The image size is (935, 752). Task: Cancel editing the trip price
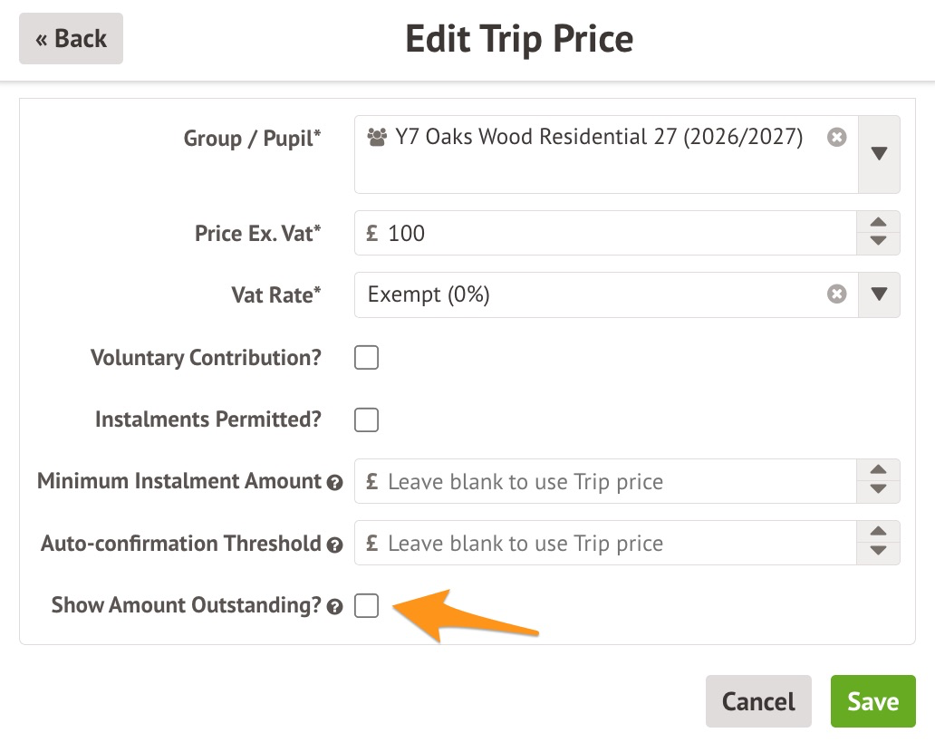[758, 701]
